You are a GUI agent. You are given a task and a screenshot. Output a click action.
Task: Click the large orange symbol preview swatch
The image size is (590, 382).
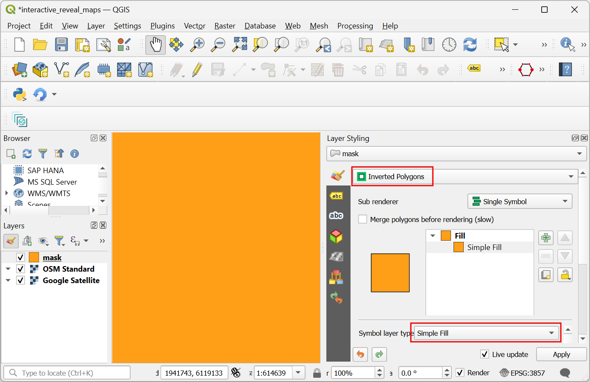pos(390,273)
